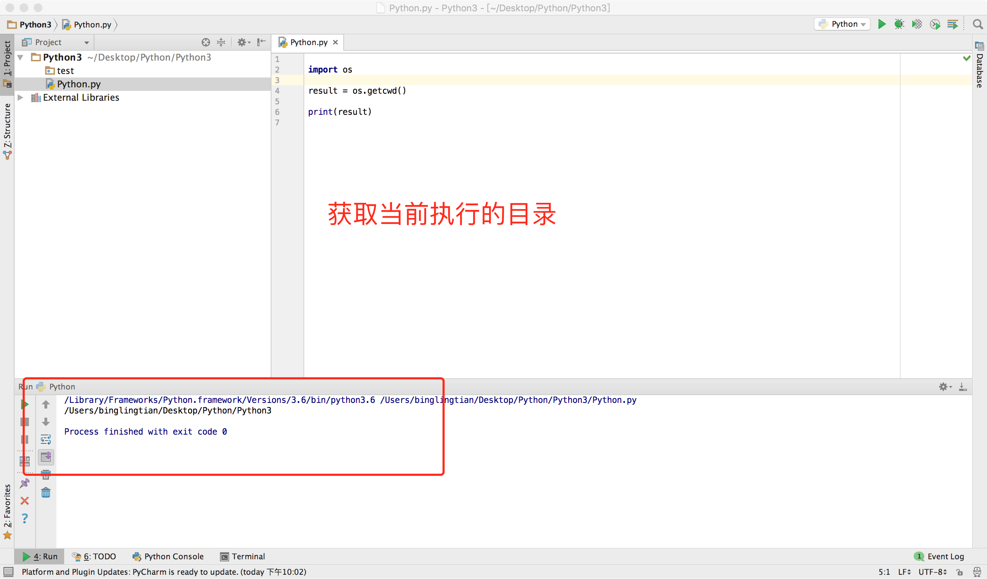The image size is (987, 579).
Task: Collapse the Python3 project root folder
Action: click(x=20, y=57)
